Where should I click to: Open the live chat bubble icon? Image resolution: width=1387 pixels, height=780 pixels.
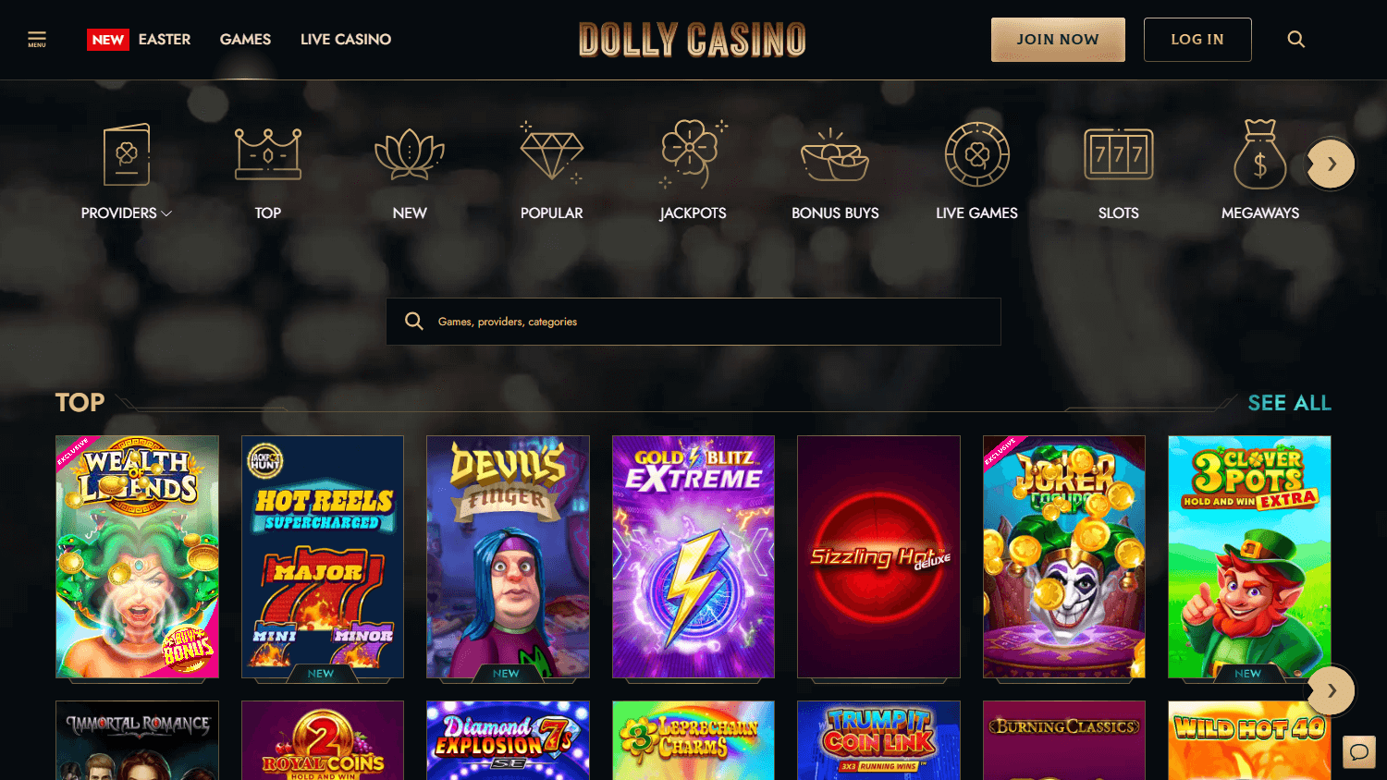(x=1359, y=751)
